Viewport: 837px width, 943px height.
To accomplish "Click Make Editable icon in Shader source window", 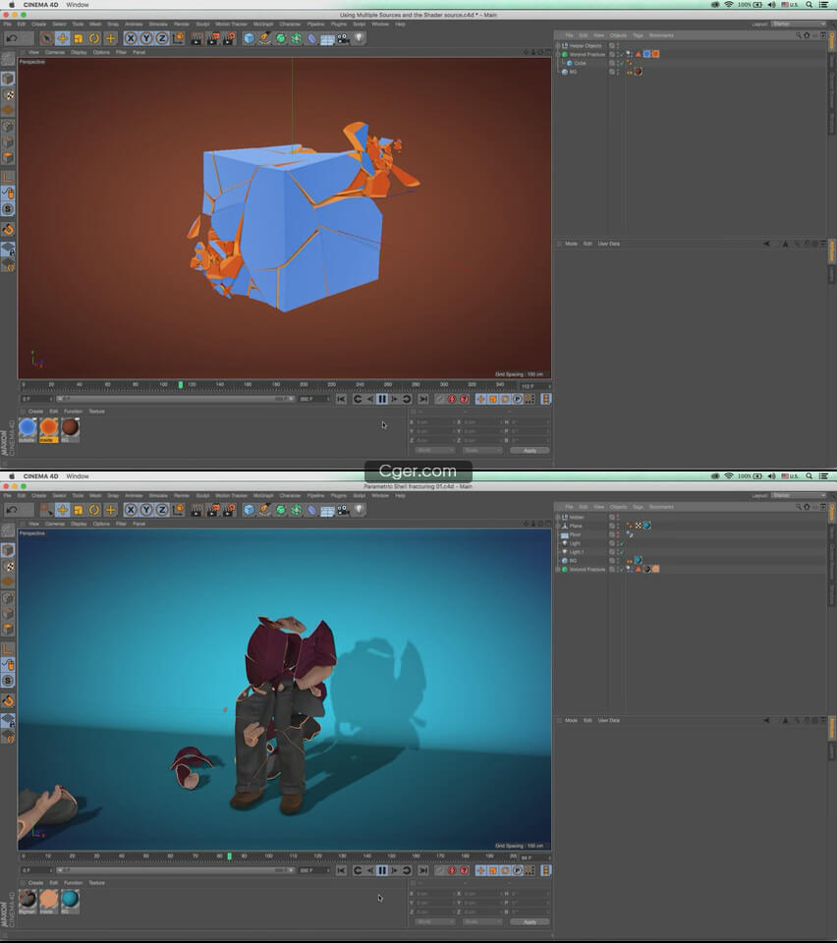I will click(8, 59).
